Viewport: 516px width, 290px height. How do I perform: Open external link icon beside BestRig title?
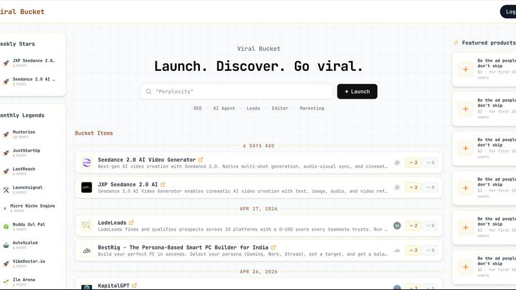pos(273,247)
